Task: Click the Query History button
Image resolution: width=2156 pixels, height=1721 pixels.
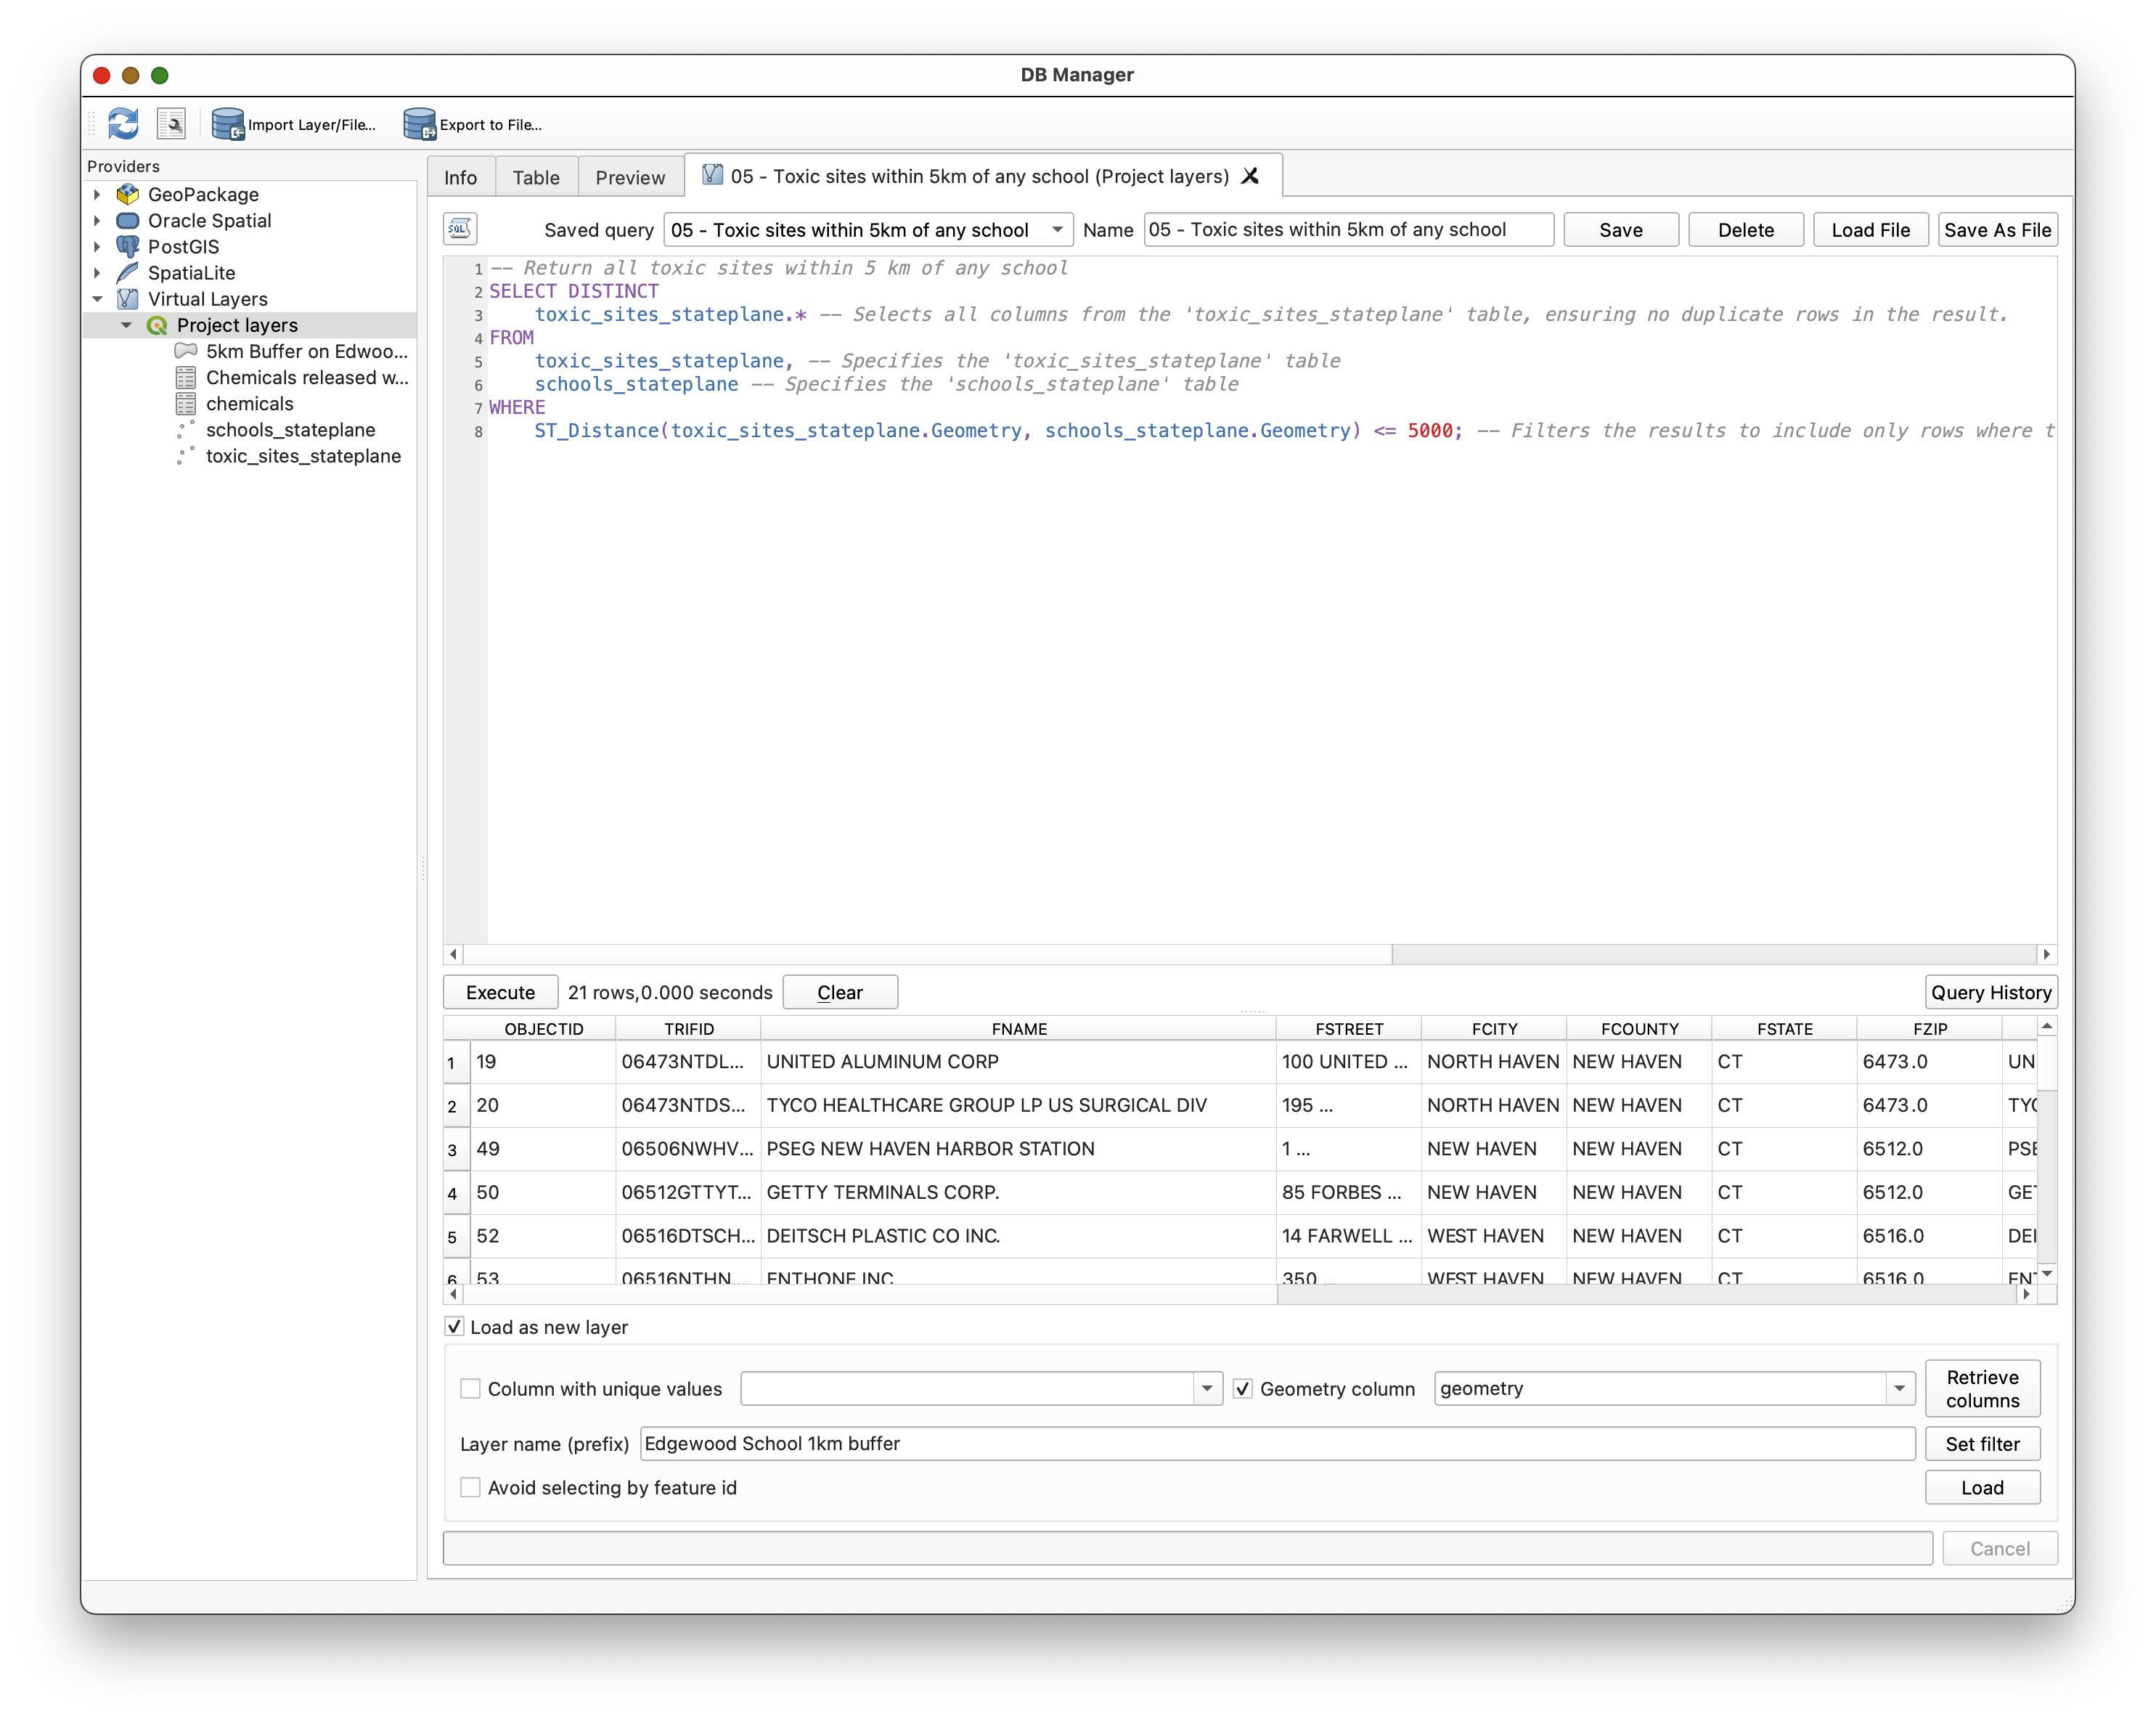Action: click(1990, 993)
